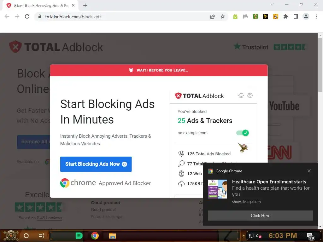The height and width of the screenshot is (242, 323).
Task: Click the muted volume icon in tray
Action: tap(259, 236)
